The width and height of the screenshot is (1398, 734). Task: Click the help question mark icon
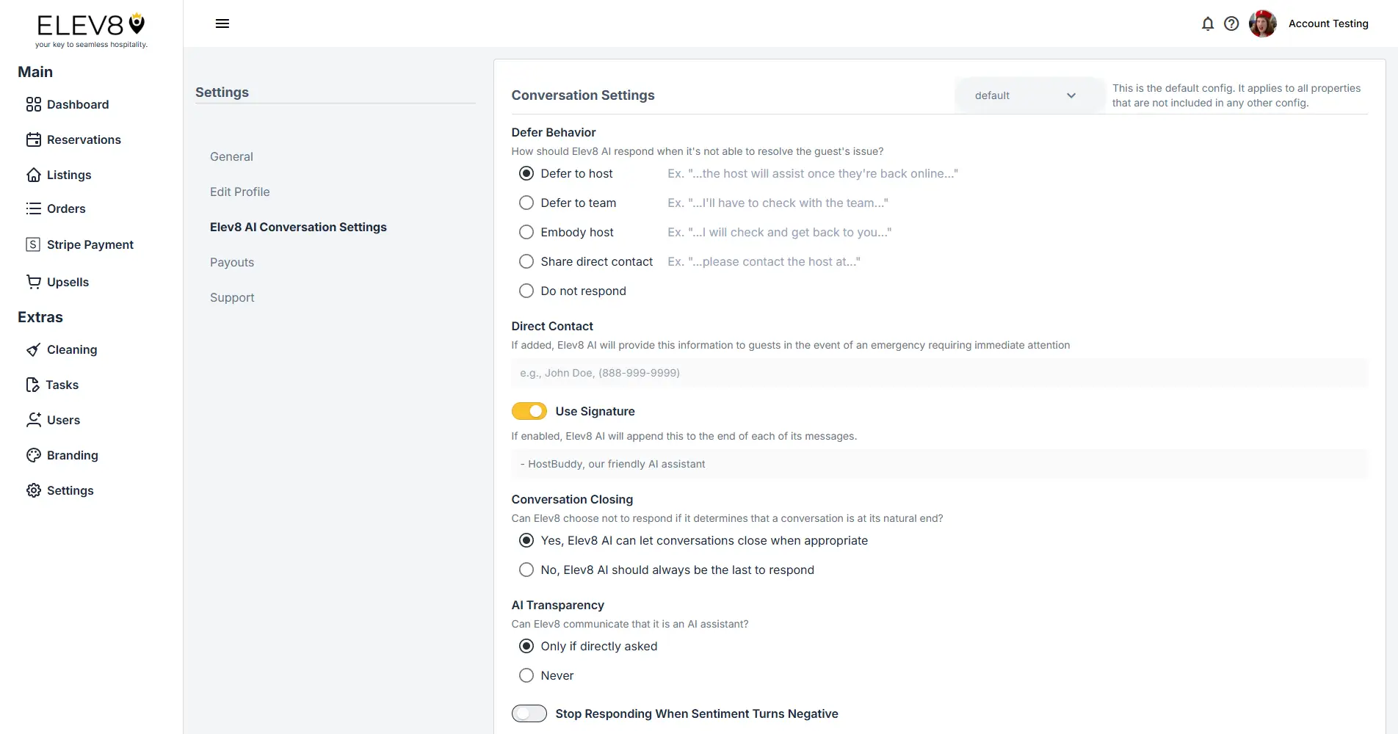pos(1231,23)
